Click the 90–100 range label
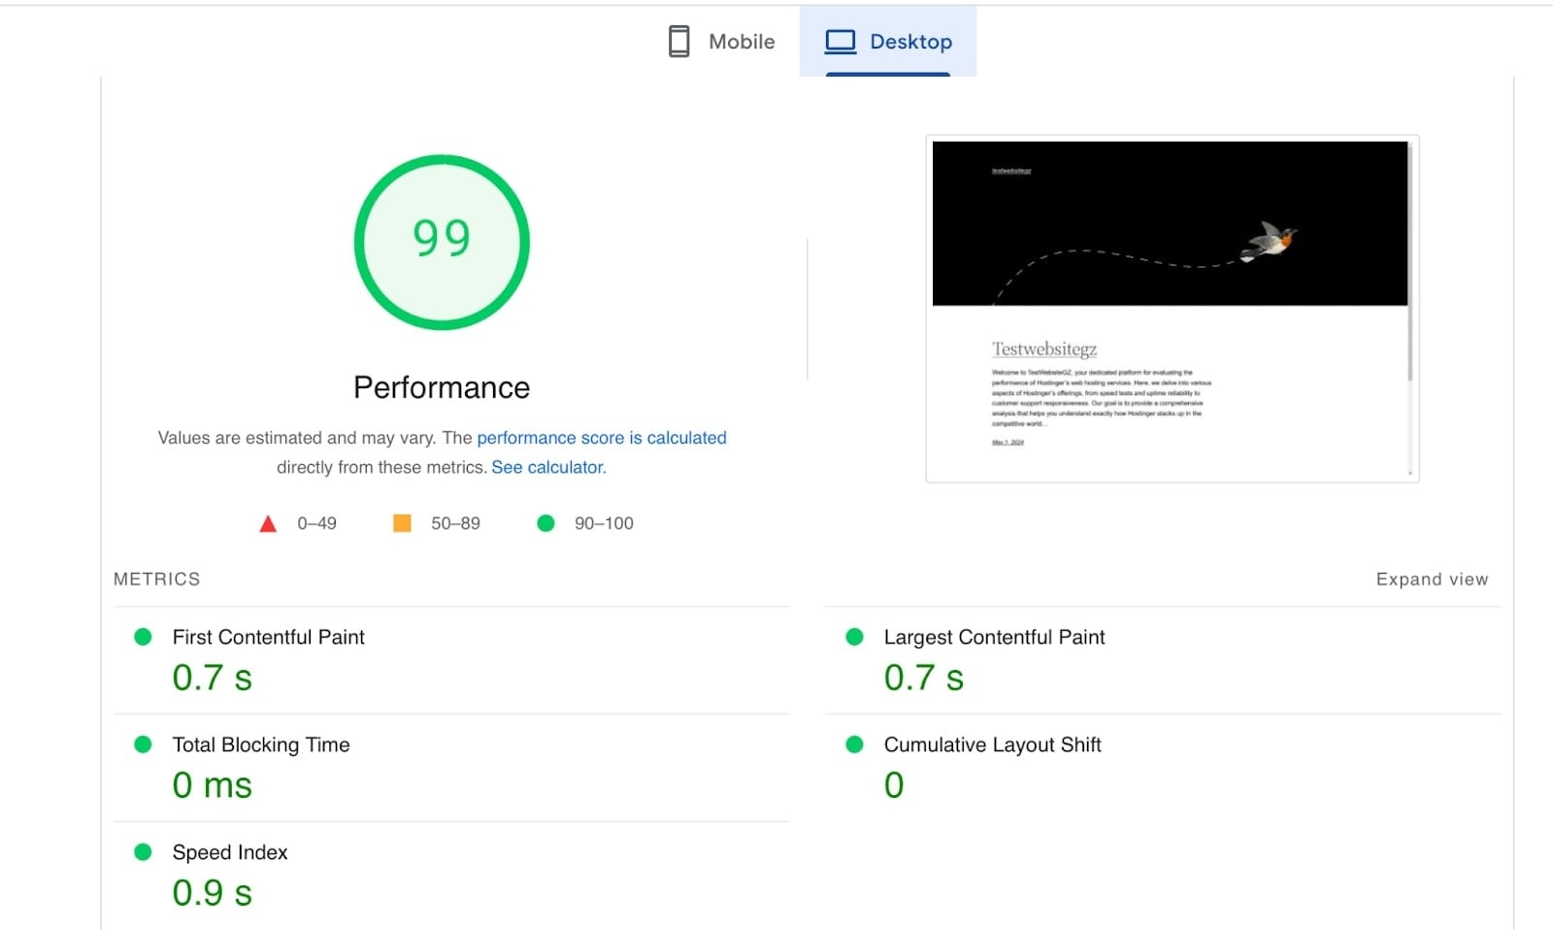The height and width of the screenshot is (930, 1553). pyautogui.click(x=604, y=523)
